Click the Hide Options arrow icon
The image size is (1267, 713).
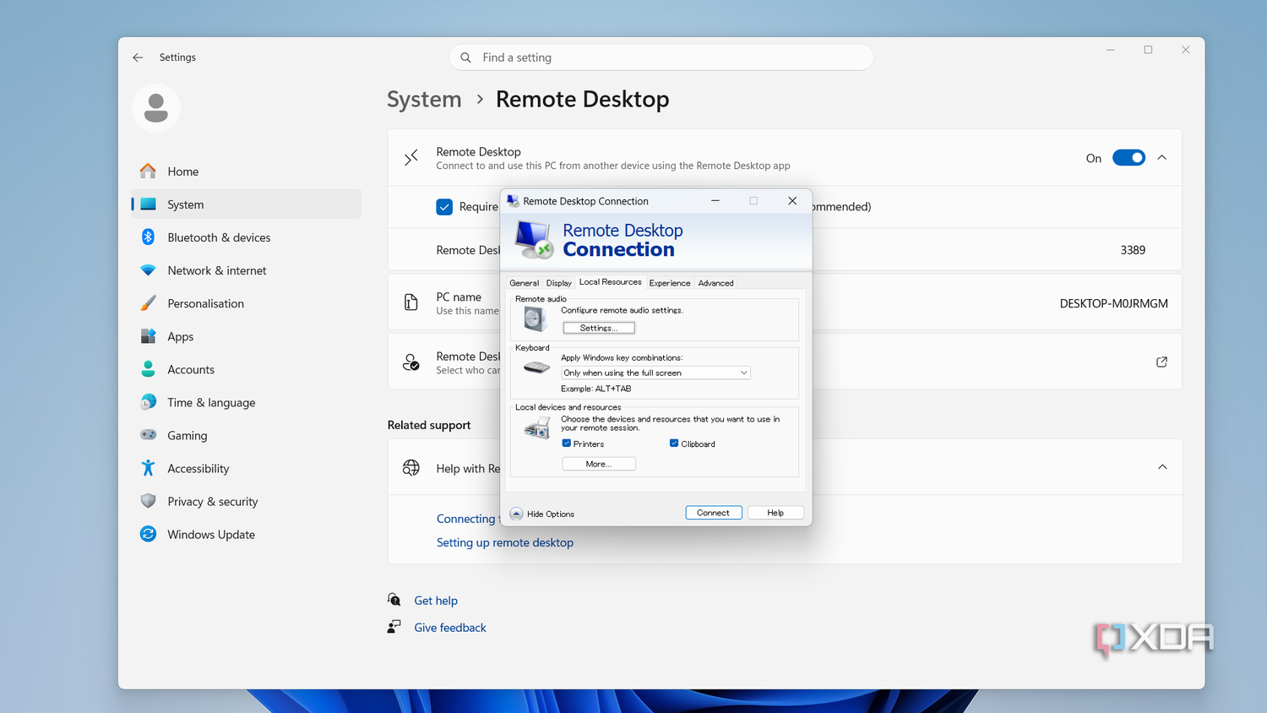click(x=516, y=514)
